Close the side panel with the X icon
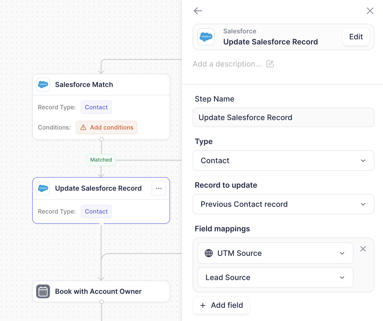 pyautogui.click(x=370, y=11)
